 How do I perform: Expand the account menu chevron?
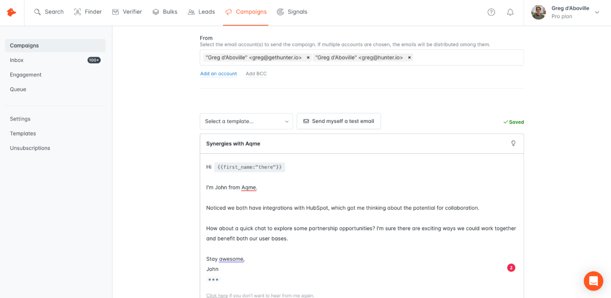click(597, 12)
